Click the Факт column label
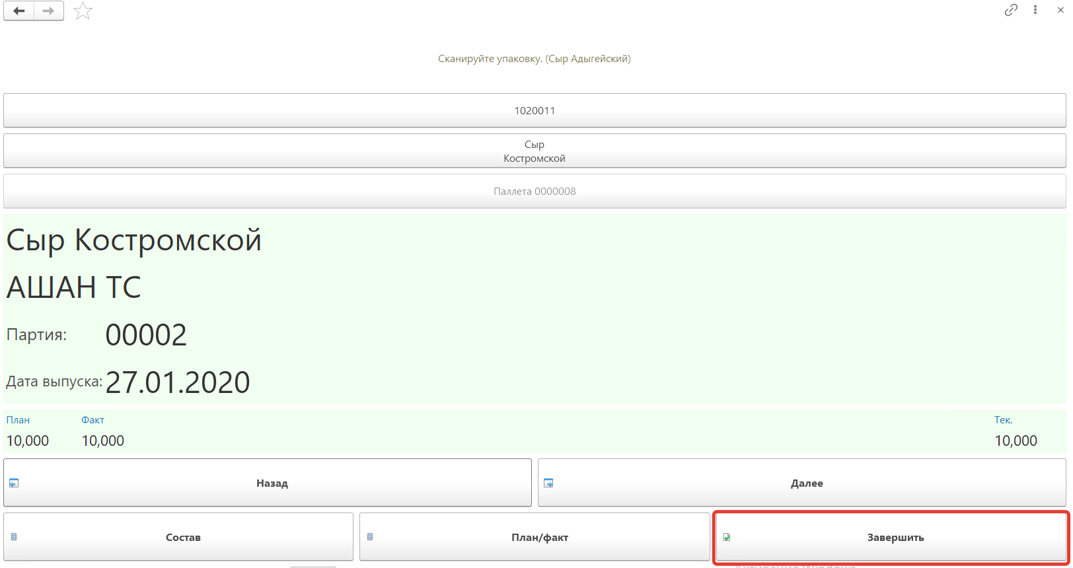 pyautogui.click(x=92, y=420)
